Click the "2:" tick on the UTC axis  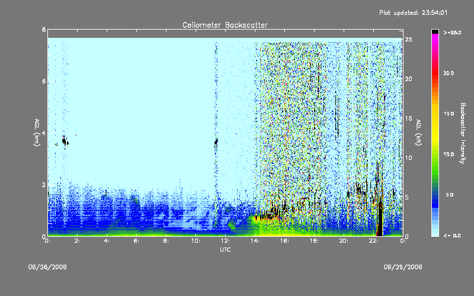77,241
